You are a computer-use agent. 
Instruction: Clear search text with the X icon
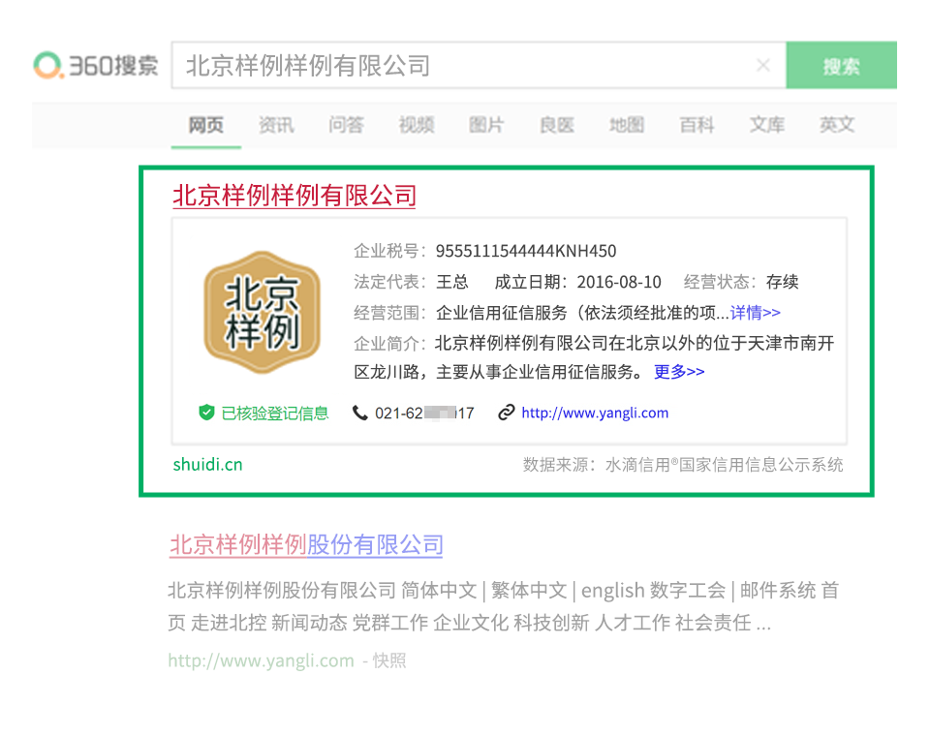[762, 66]
